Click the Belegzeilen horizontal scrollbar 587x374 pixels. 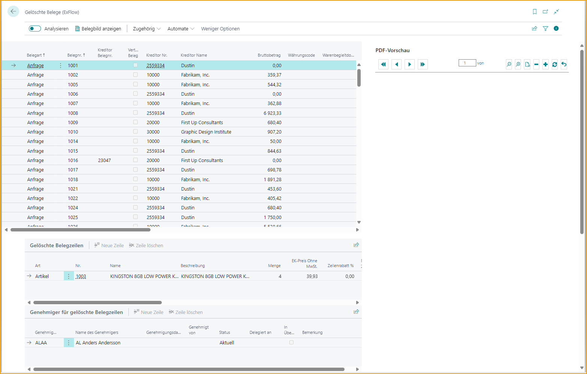[98, 302]
